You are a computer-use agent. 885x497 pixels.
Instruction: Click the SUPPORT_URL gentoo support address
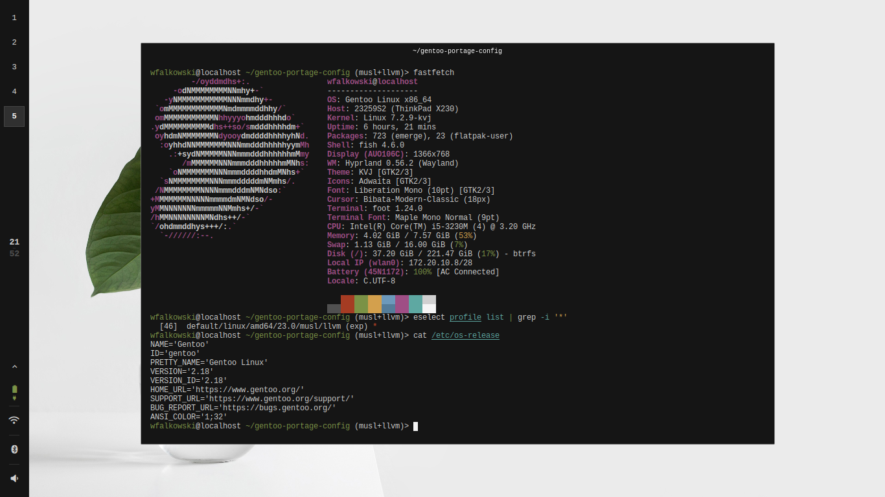coord(252,399)
